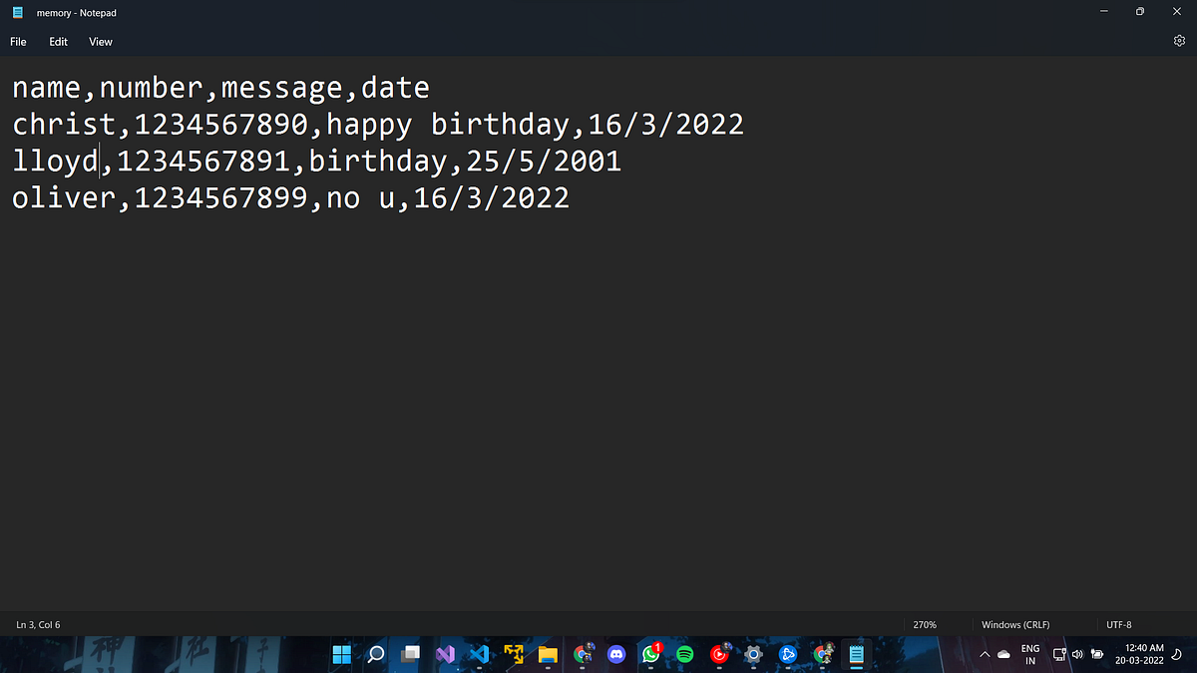Open the ENG IN language selector
This screenshot has width=1197, height=673.
pyautogui.click(x=1029, y=654)
